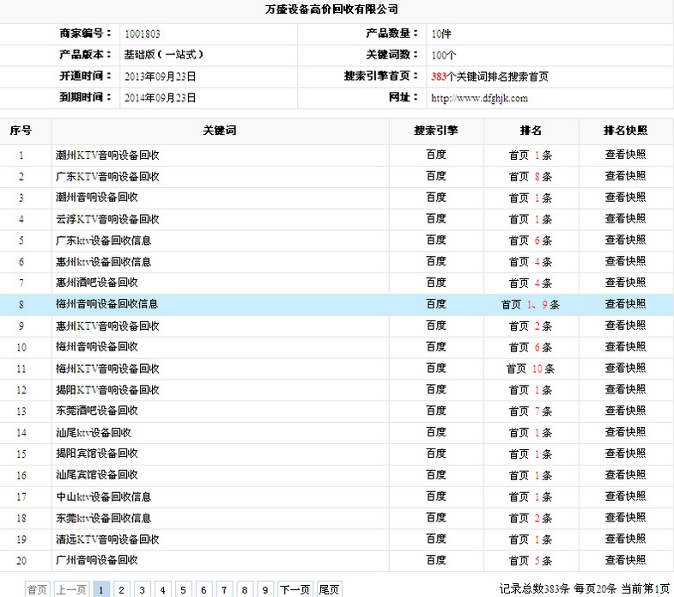The width and height of the screenshot is (674, 597).
Task: View snapshot for 广州音响设备回收
Action: pyautogui.click(x=625, y=560)
